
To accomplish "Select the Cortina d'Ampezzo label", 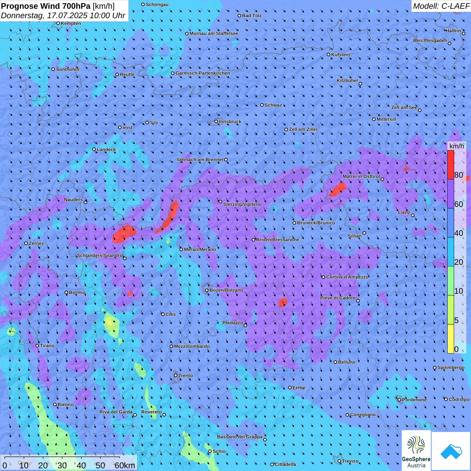I will 348,277.
